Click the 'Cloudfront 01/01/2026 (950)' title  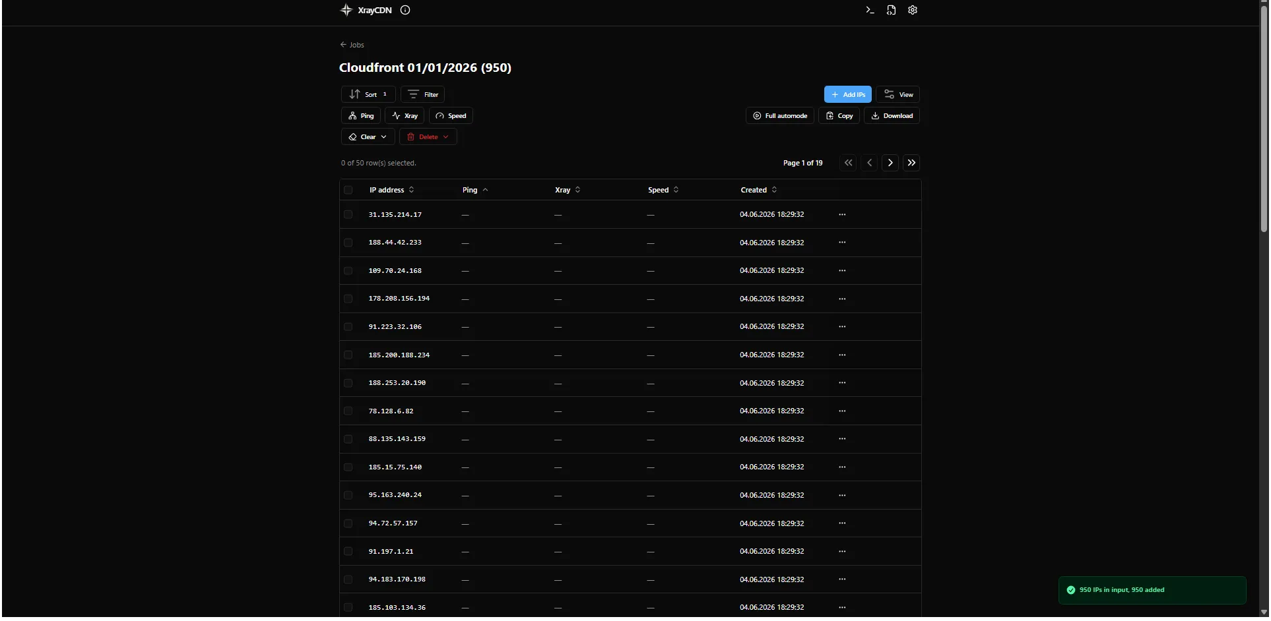[425, 67]
